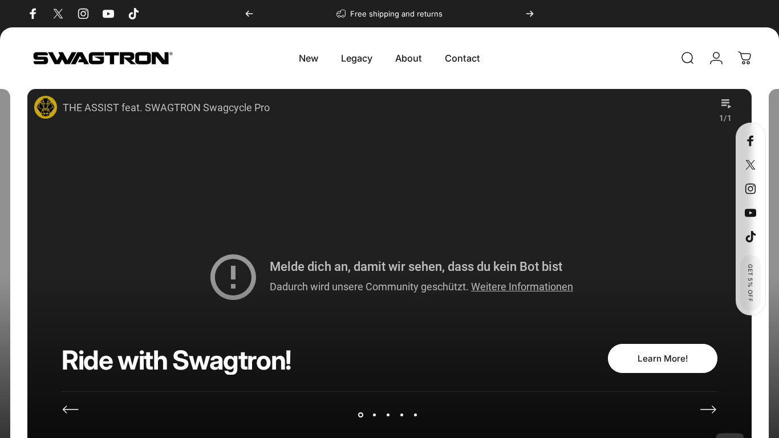This screenshot has height=438, width=779.
Task: Click the channel avatar on the video
Action: click(x=46, y=107)
